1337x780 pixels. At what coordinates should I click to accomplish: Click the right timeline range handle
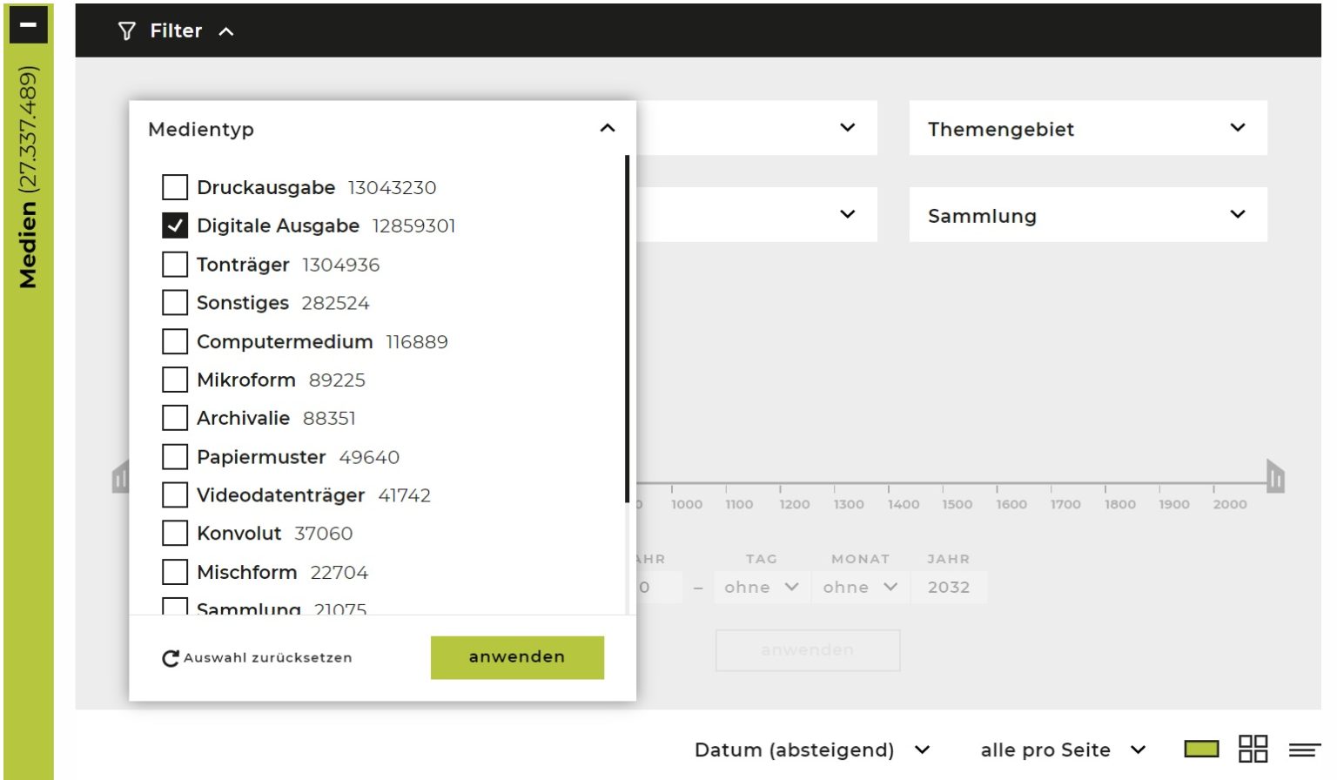1275,476
